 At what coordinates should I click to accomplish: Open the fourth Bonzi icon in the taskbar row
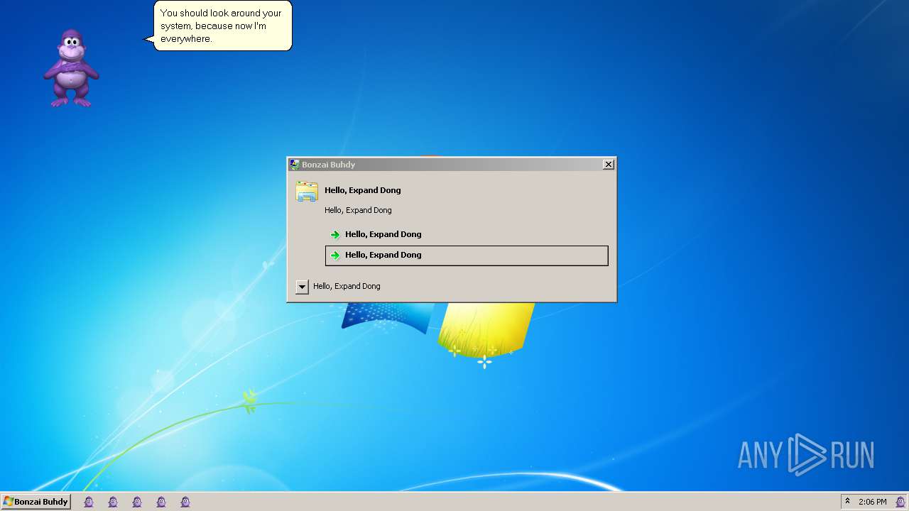tap(161, 502)
